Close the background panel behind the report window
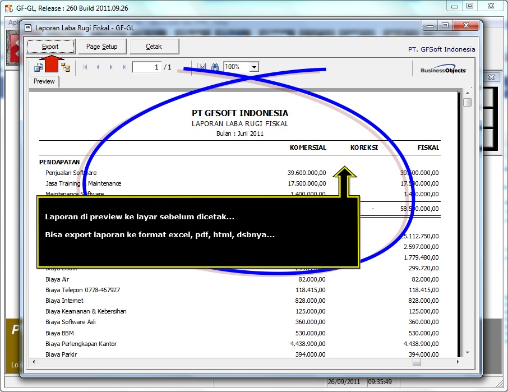This screenshot has width=508, height=392. [x=491, y=77]
